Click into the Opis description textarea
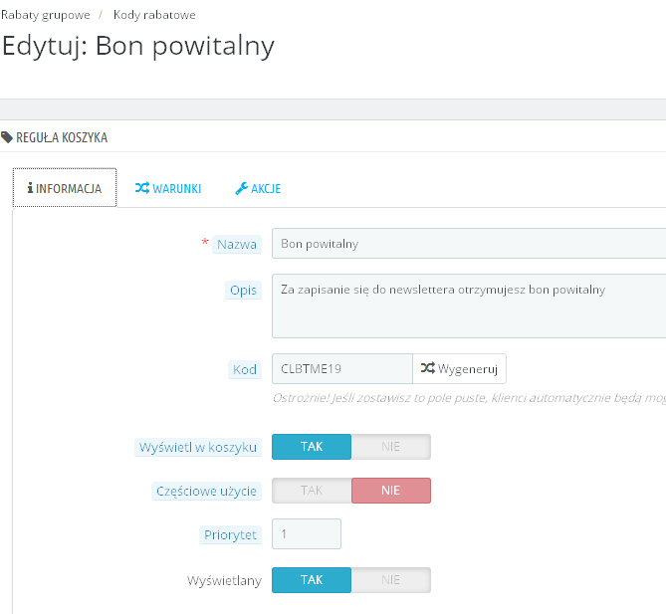666x614 pixels. point(469,306)
